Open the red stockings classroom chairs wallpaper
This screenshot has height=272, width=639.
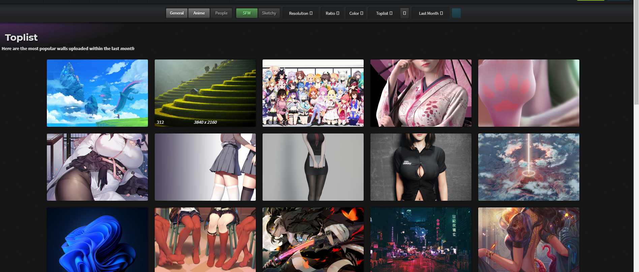pos(205,240)
